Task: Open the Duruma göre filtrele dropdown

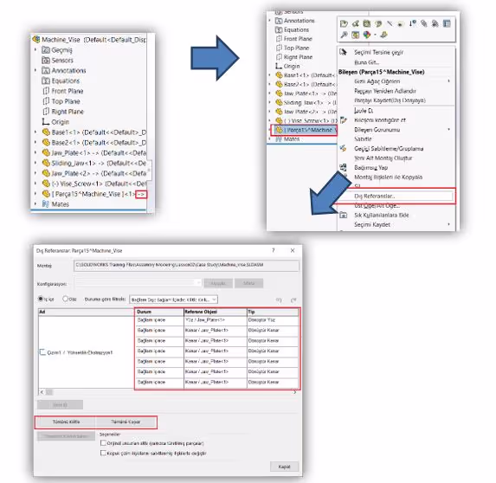Action: (174, 299)
